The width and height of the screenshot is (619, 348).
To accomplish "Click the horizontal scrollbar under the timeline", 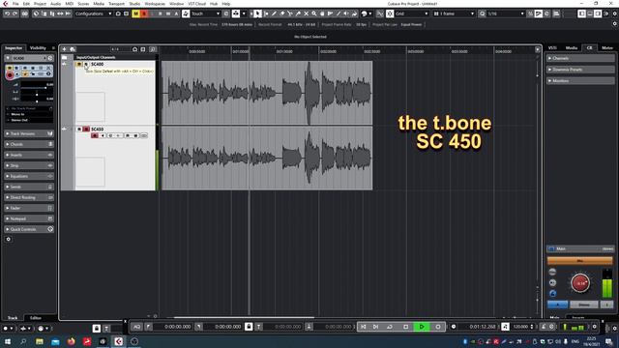I will coord(244,317).
